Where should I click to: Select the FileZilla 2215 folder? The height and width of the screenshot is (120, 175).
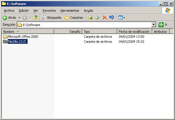click(17, 42)
